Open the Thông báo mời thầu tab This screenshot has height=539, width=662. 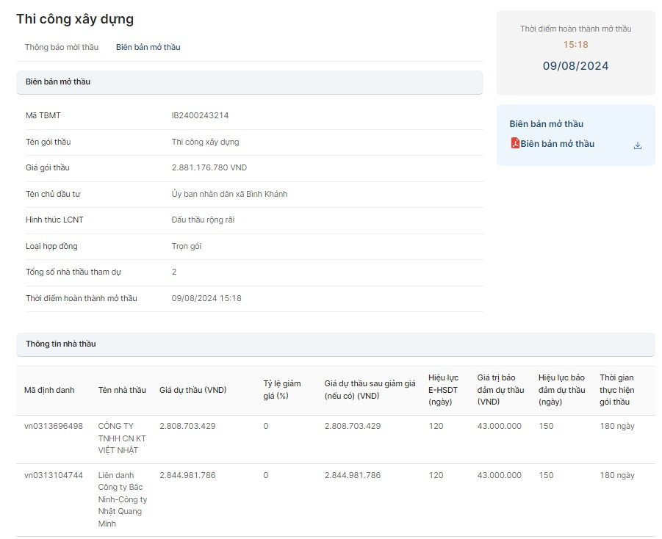coord(62,47)
